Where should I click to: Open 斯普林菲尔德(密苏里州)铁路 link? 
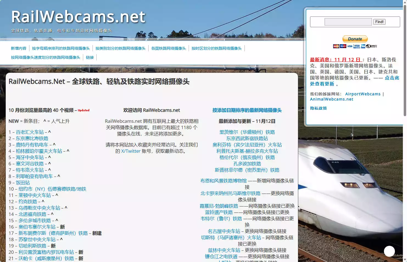[247, 170]
